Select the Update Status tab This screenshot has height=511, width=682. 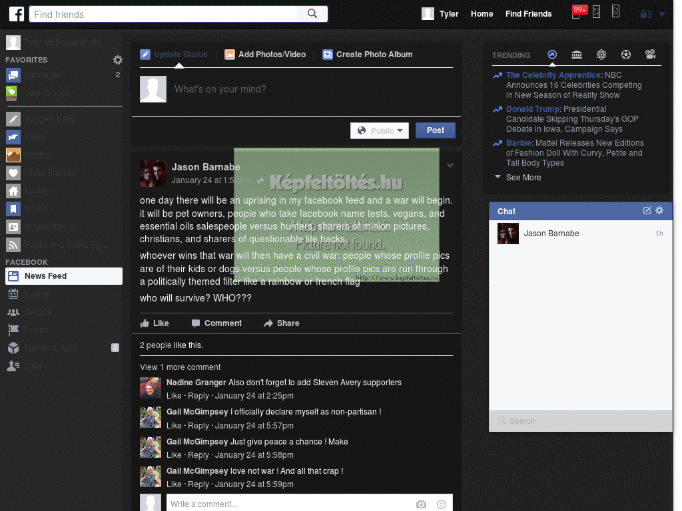click(174, 55)
